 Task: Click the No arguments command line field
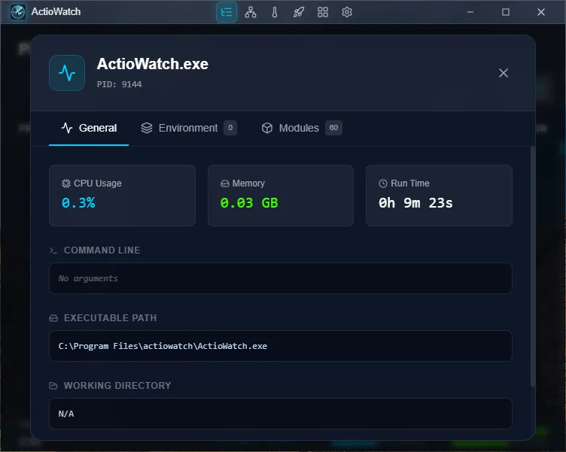[x=281, y=278]
